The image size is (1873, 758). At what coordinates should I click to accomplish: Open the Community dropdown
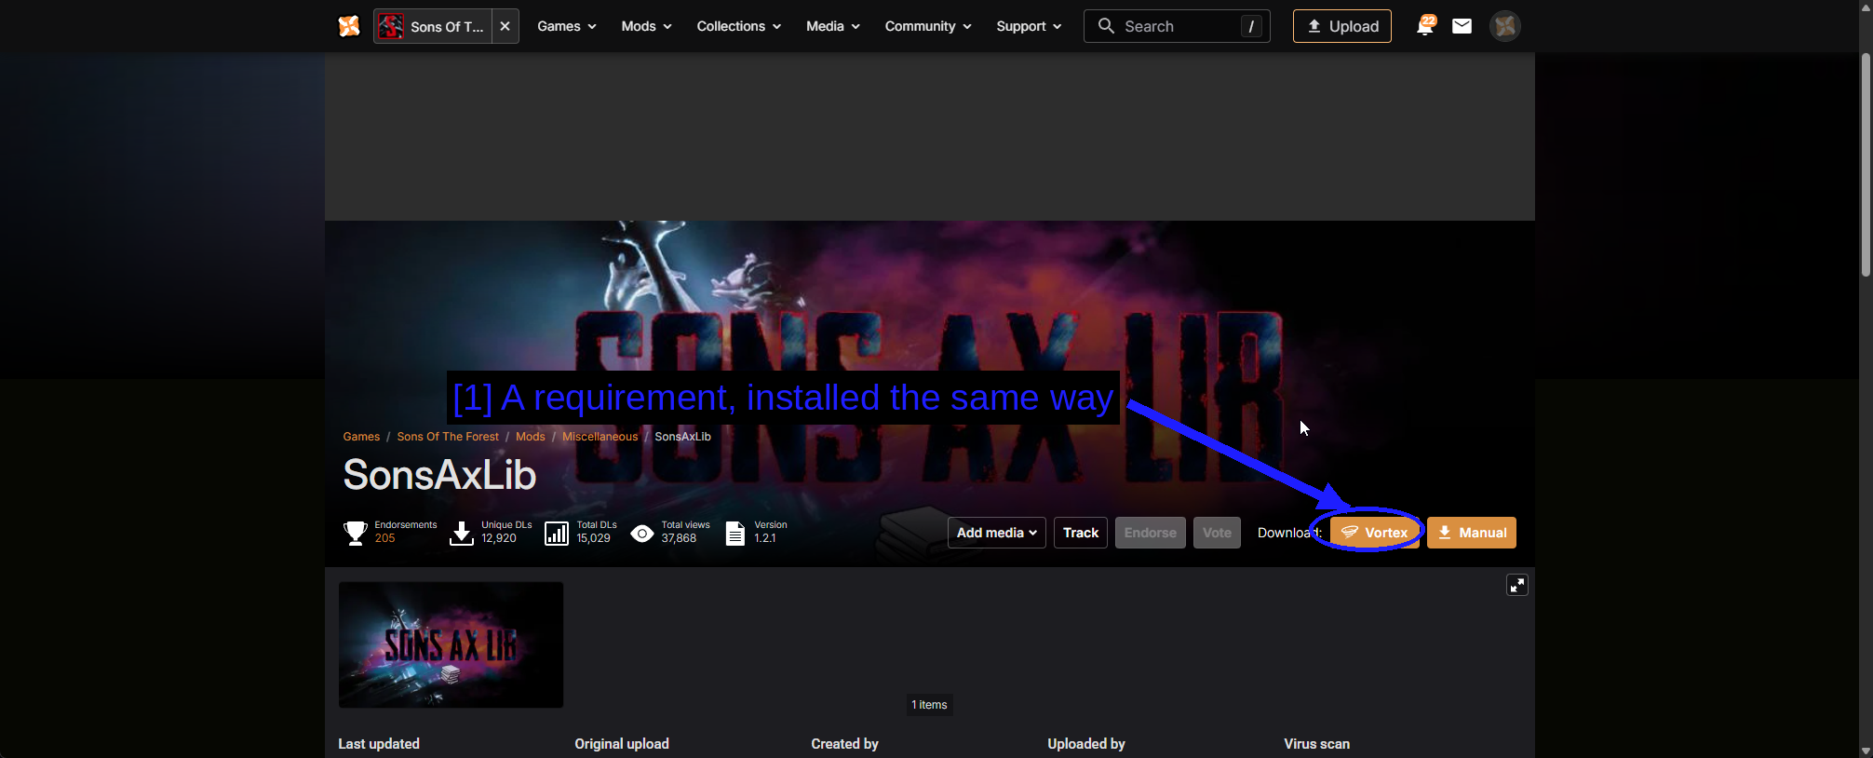[928, 26]
